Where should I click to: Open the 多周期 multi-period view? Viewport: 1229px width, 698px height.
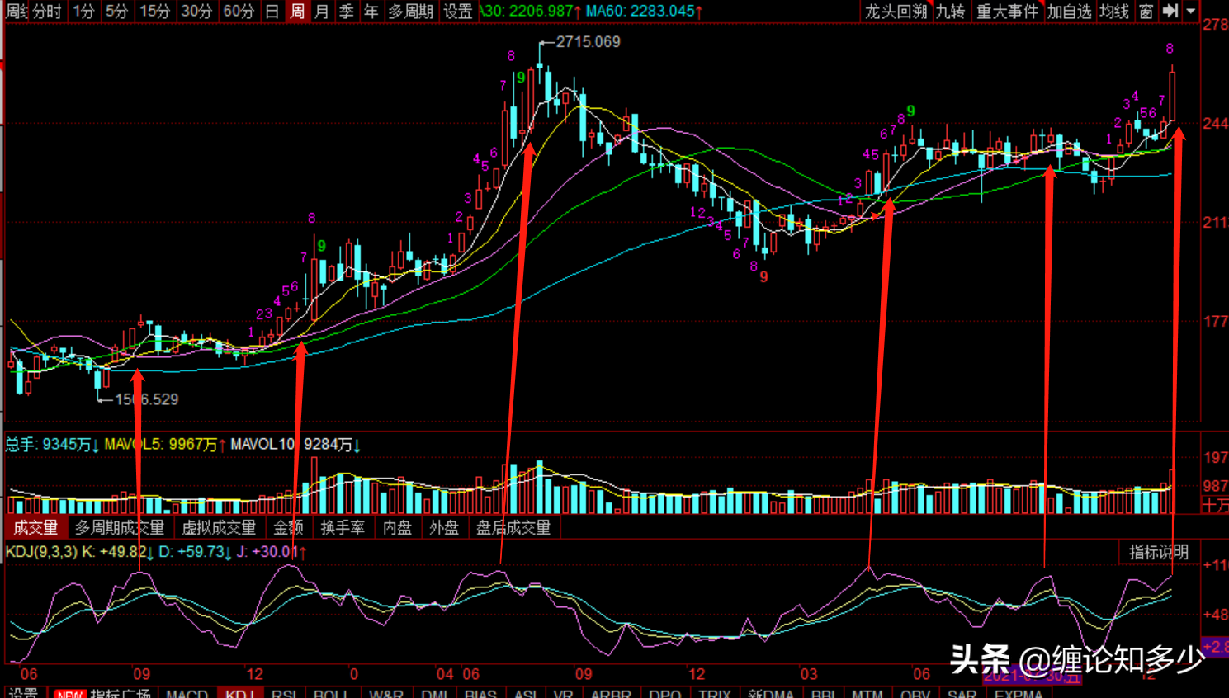coord(410,11)
